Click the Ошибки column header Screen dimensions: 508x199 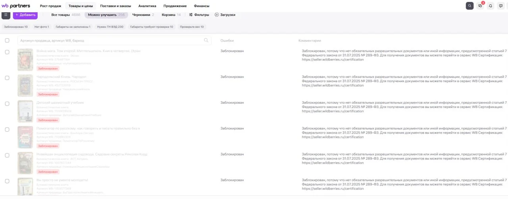tap(227, 40)
